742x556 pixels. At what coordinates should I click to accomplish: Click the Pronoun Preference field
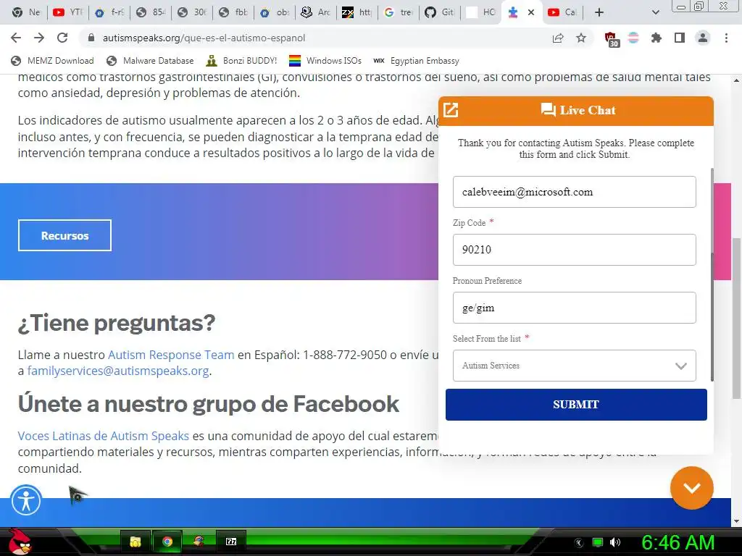574,308
